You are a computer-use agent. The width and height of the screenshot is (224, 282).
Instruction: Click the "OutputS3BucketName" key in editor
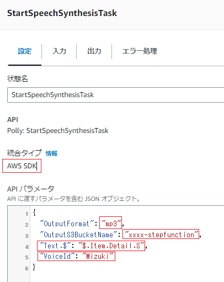[79, 235]
